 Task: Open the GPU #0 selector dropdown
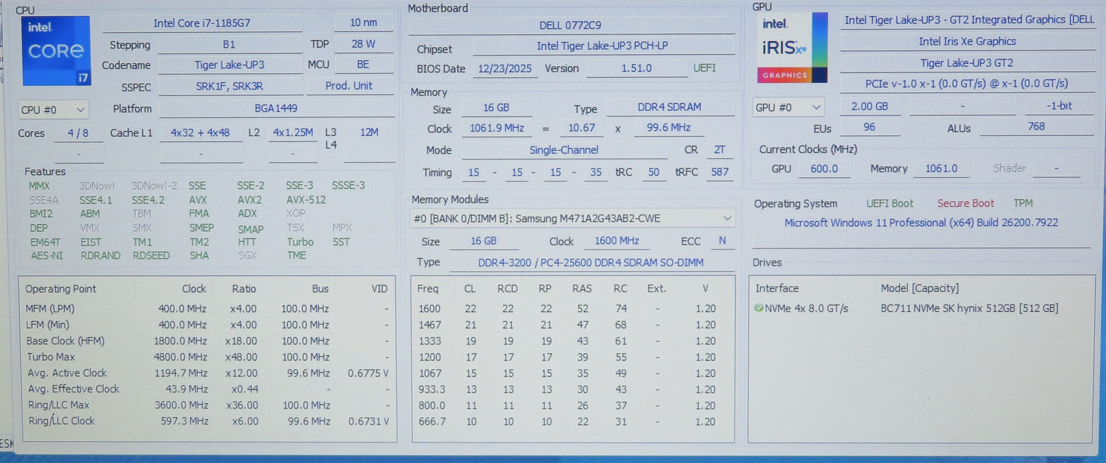tap(788, 107)
